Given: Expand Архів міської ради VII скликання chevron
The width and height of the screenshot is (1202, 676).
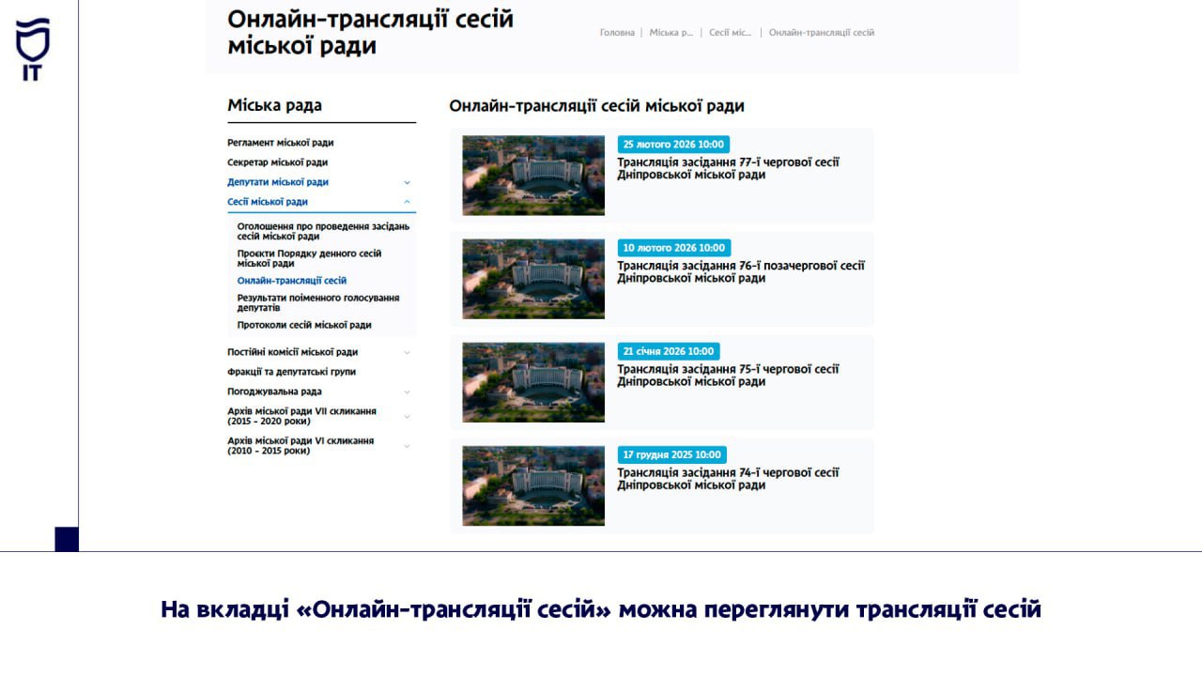Looking at the screenshot, I should pyautogui.click(x=407, y=416).
